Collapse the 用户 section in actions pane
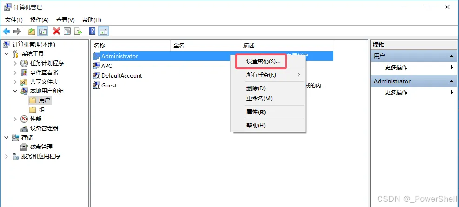 pos(452,56)
